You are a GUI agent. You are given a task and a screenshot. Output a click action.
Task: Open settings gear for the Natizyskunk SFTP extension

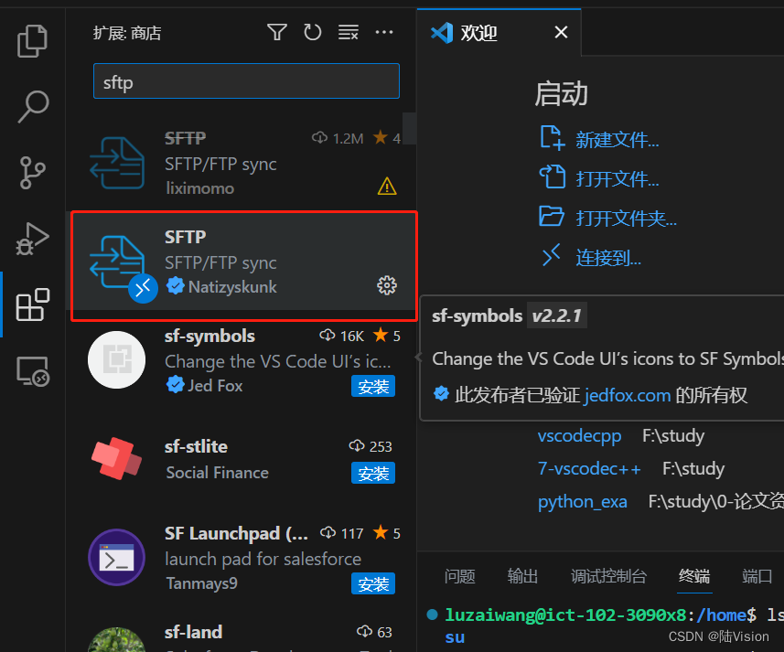point(387,285)
